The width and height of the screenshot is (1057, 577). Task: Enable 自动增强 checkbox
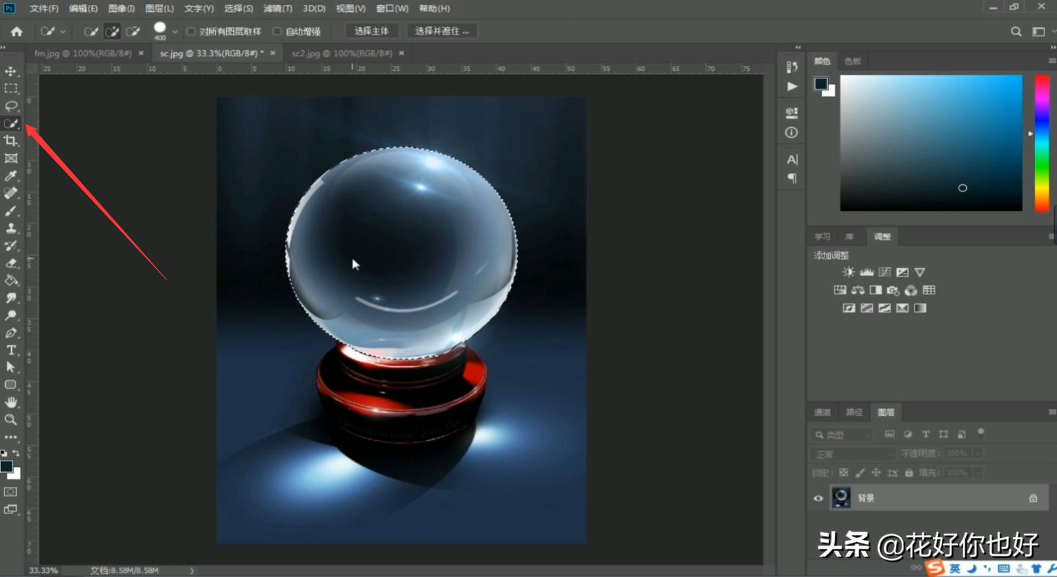(x=277, y=31)
